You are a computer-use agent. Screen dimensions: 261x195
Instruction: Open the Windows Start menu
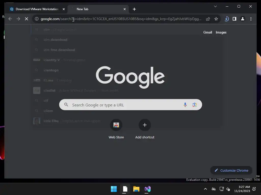pos(114,189)
